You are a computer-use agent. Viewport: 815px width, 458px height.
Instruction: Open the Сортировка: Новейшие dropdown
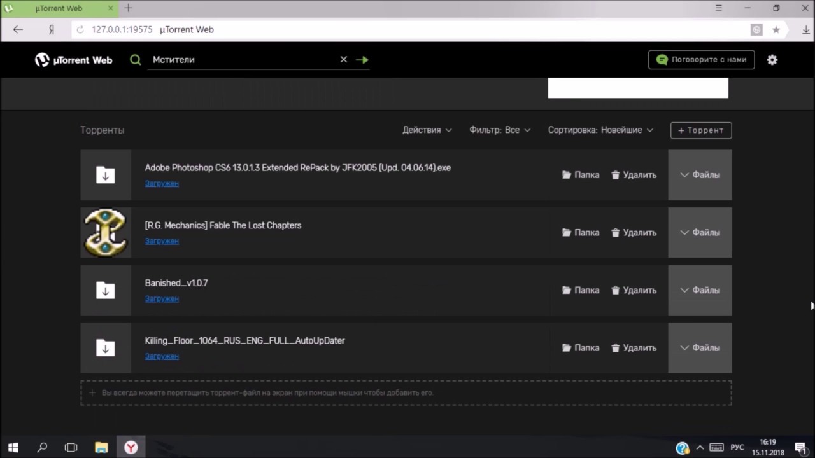click(600, 130)
